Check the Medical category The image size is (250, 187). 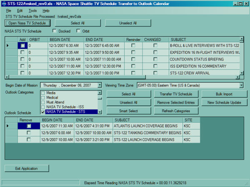point(43,98)
